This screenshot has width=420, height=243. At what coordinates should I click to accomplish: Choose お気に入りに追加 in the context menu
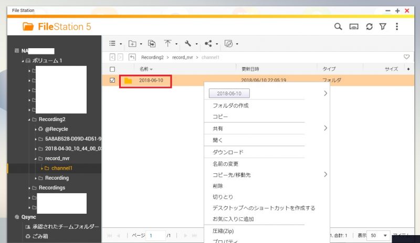(x=233, y=219)
